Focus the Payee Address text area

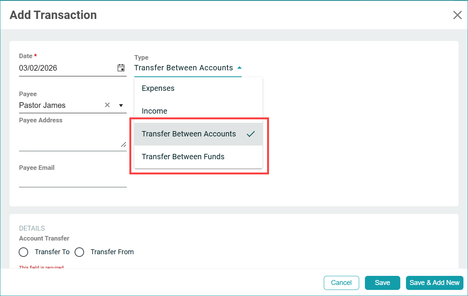point(68,138)
